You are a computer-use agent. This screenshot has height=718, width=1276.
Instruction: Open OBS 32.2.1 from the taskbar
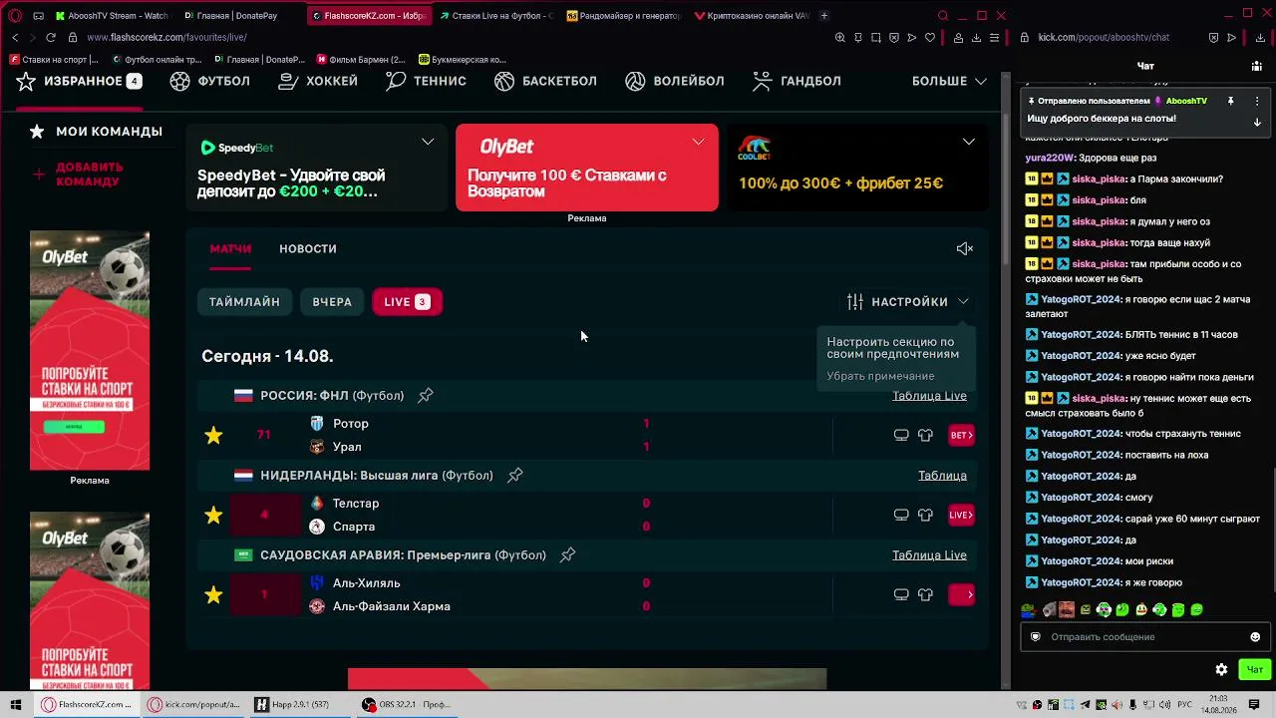(x=407, y=704)
